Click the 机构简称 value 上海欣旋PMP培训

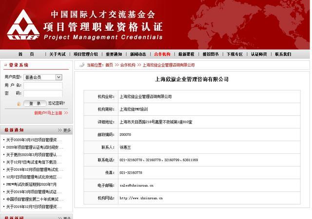tap(134, 109)
